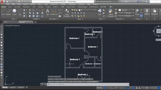Switch to the Annotate ribbon tab

coord(17,7)
